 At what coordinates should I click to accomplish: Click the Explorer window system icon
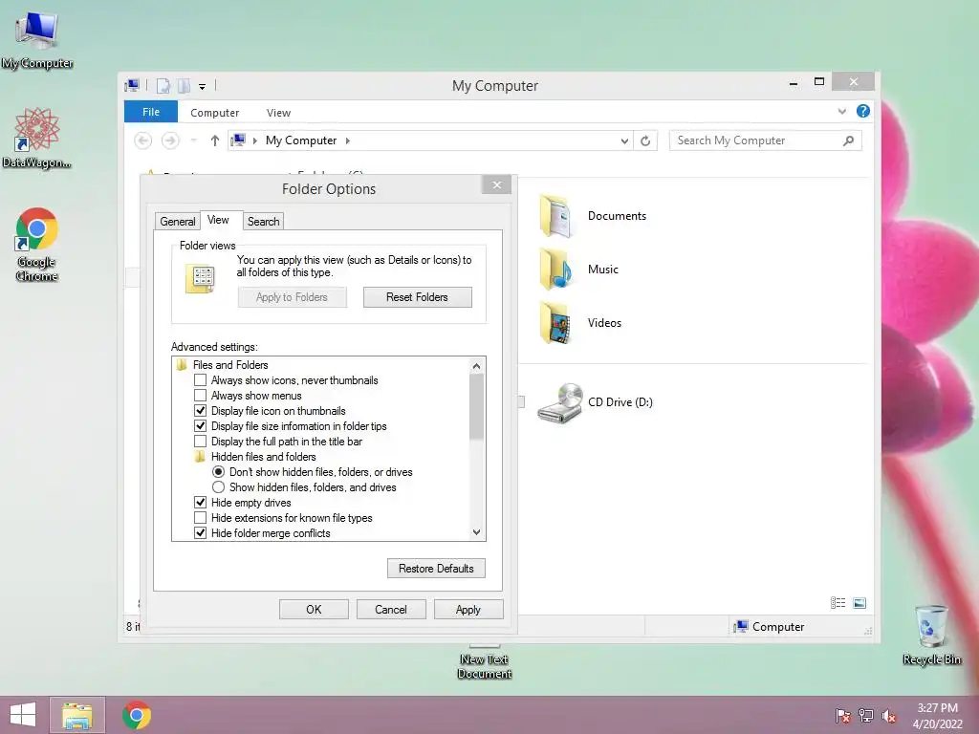coord(132,85)
